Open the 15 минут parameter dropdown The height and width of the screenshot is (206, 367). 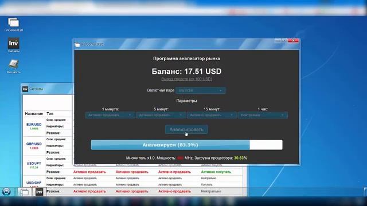point(212,115)
